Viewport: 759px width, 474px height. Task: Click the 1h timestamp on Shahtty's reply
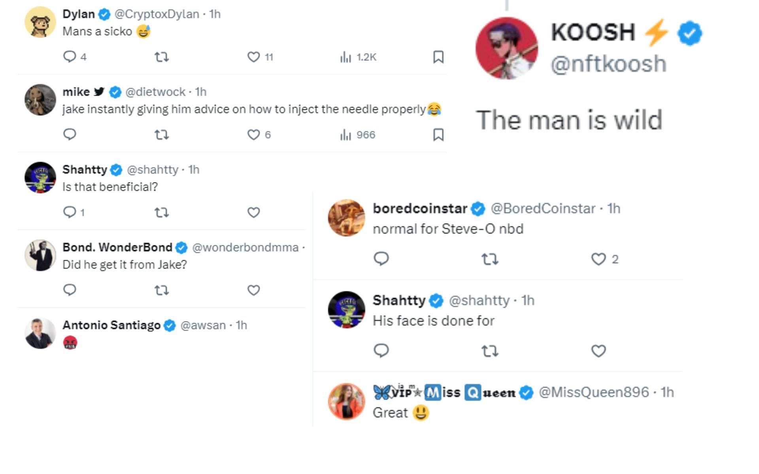pos(193,169)
